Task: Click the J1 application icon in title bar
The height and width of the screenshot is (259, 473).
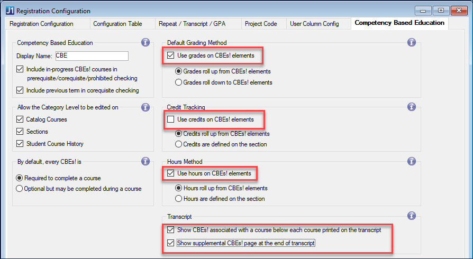Action: point(9,11)
